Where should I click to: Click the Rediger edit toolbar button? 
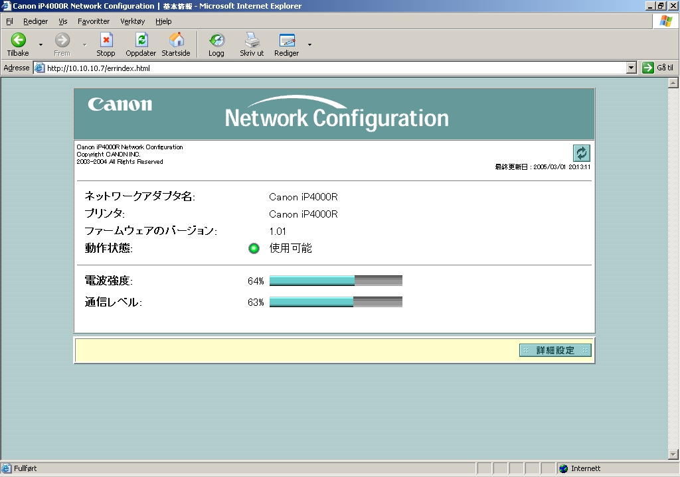pyautogui.click(x=287, y=44)
